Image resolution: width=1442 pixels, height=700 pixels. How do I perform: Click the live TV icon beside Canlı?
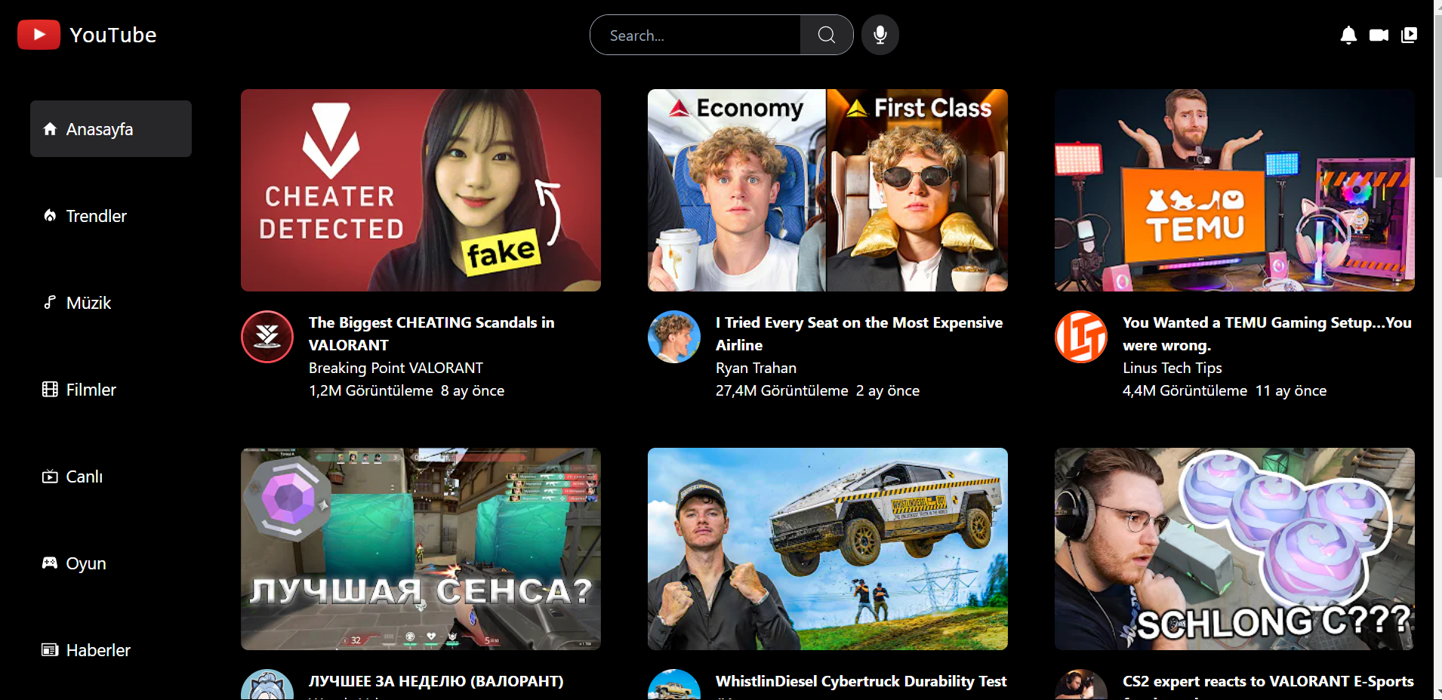tap(50, 476)
